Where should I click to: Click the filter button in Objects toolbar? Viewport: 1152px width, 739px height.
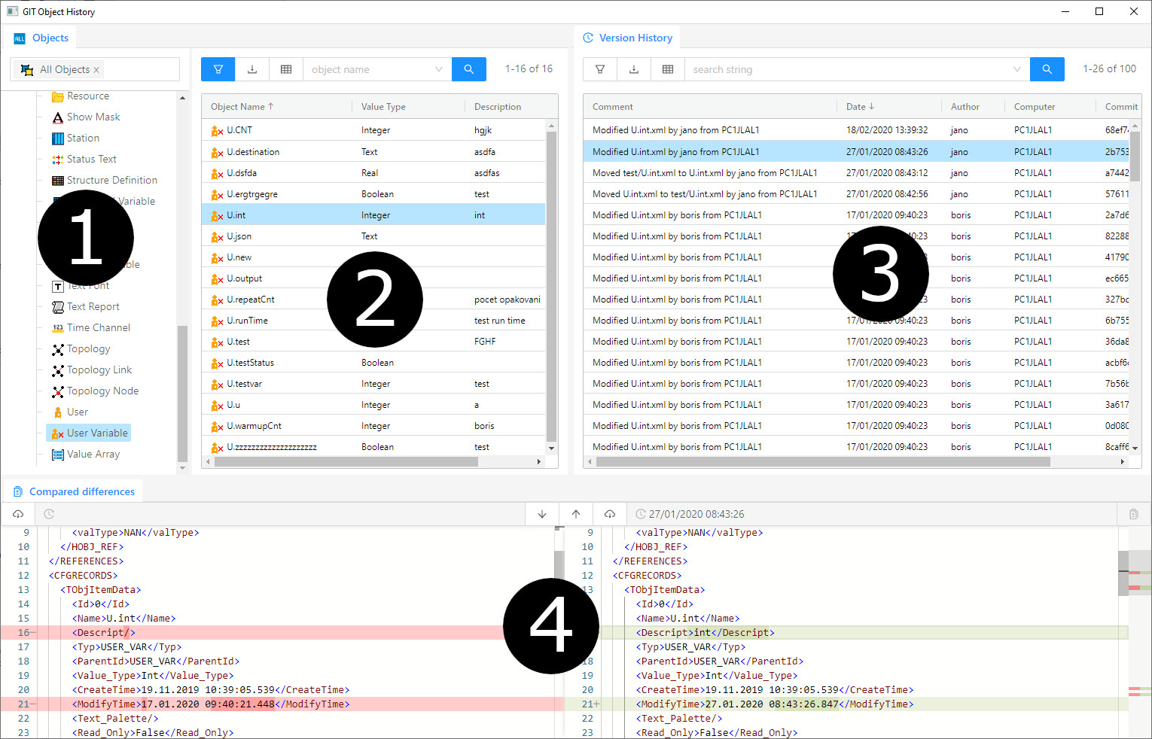coord(218,69)
